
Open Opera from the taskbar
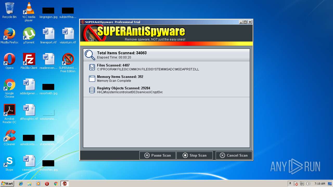tap(47, 184)
